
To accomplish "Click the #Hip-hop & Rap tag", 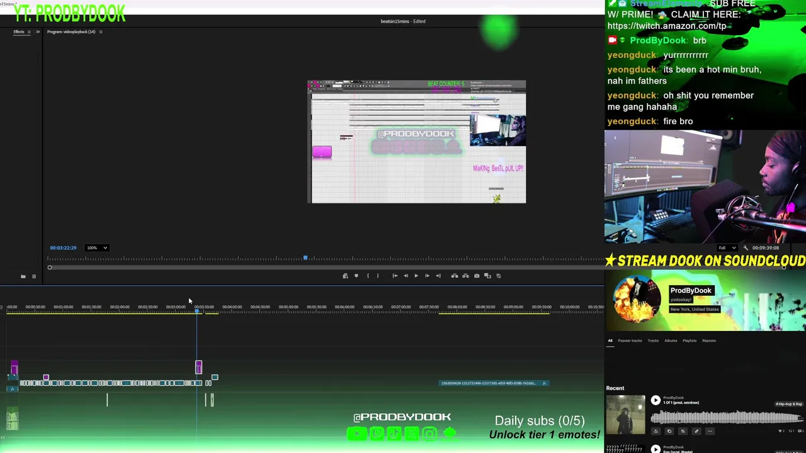I will pos(788,404).
